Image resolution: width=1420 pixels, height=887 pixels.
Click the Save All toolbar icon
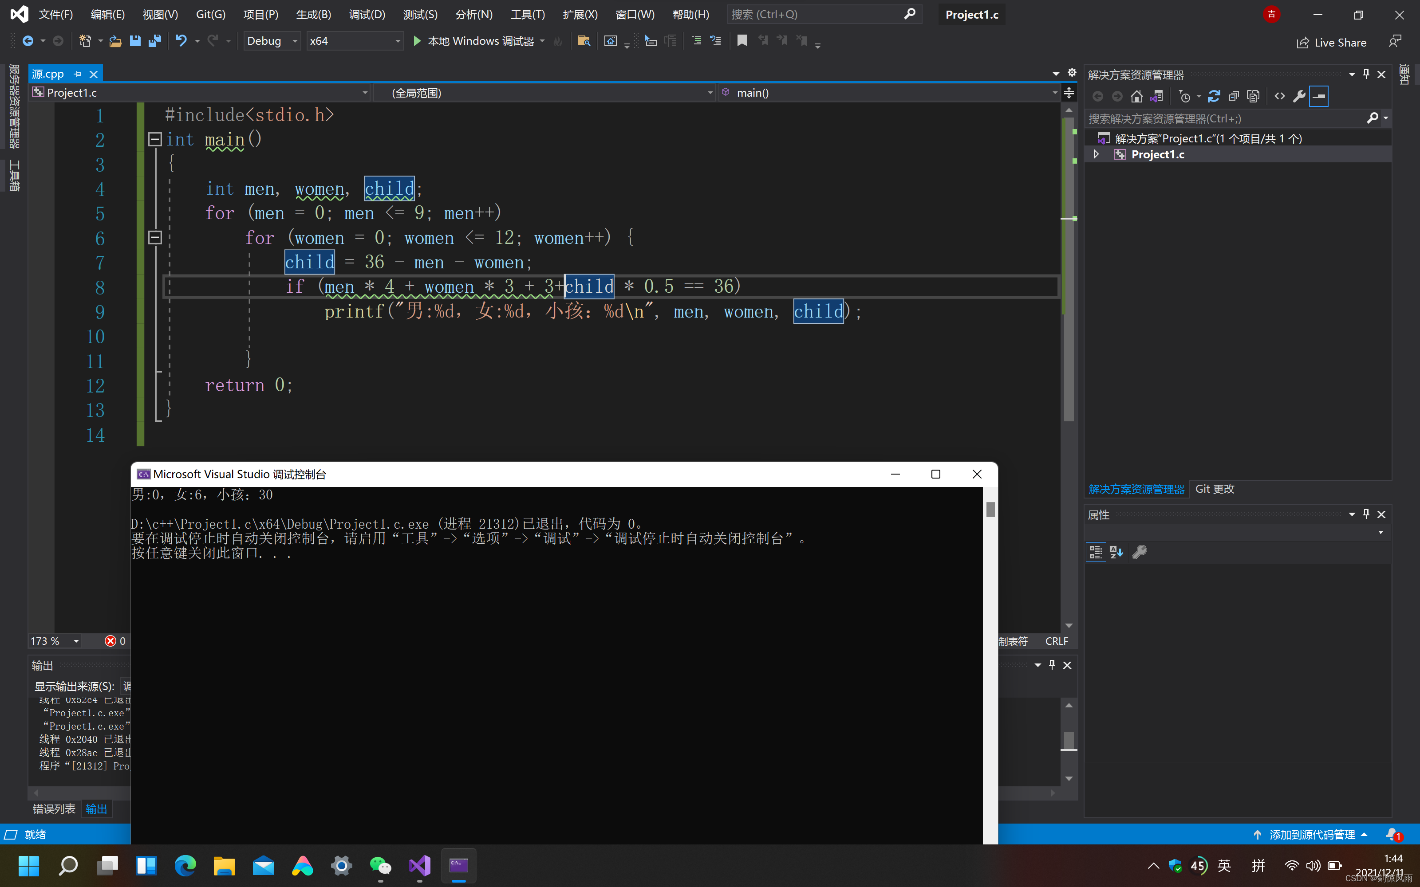click(155, 41)
